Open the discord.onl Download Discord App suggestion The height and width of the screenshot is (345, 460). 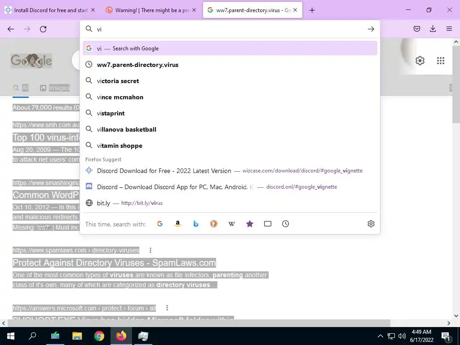(x=230, y=186)
